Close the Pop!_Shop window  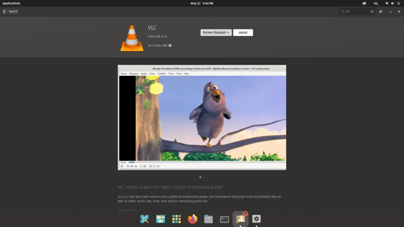coord(399,11)
